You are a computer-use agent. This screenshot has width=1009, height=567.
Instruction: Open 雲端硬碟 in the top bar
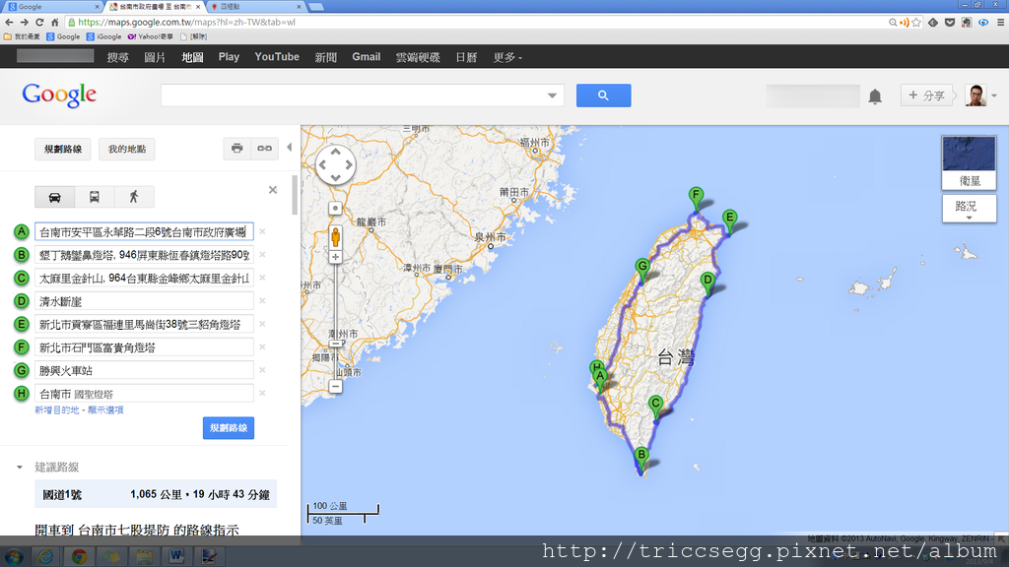tap(418, 57)
